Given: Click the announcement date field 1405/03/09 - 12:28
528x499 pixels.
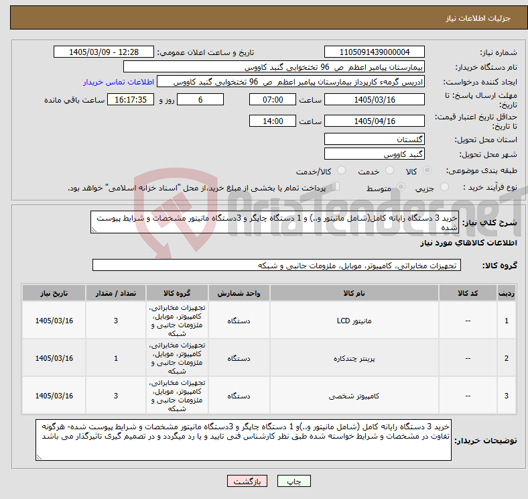Looking at the screenshot, I should [x=104, y=52].
